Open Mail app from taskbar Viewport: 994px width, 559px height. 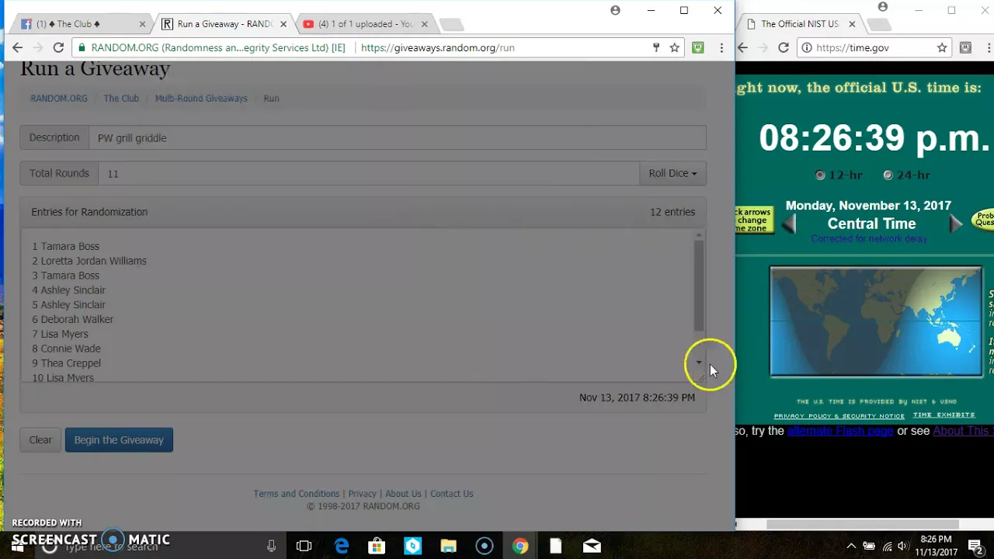point(592,546)
